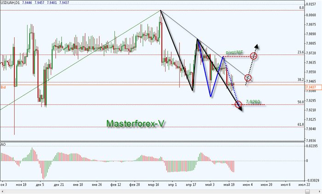322x194 pixels.
Task: Click the blue zigzag pattern's lowest point
Action: (x=211, y=96)
